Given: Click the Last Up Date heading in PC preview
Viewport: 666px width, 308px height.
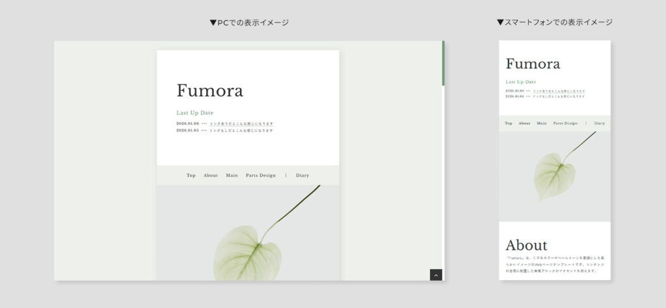Looking at the screenshot, I should coord(194,113).
